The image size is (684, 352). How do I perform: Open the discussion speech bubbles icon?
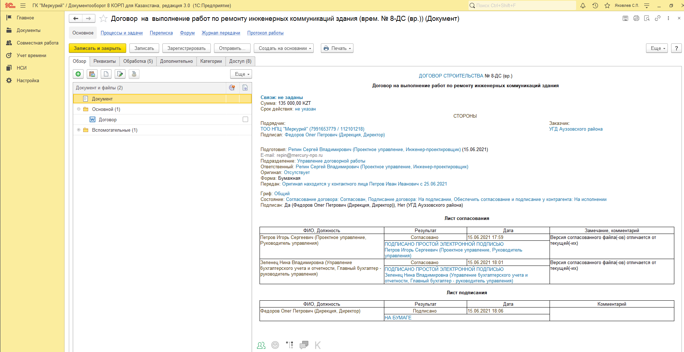304,345
